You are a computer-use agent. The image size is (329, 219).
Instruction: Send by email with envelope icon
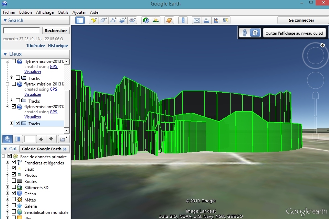196,20
